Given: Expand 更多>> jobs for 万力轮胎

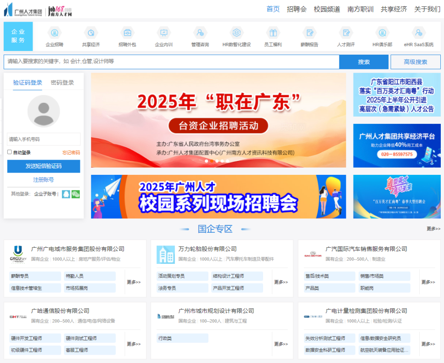Looking at the screenshot, I should [x=281, y=282].
